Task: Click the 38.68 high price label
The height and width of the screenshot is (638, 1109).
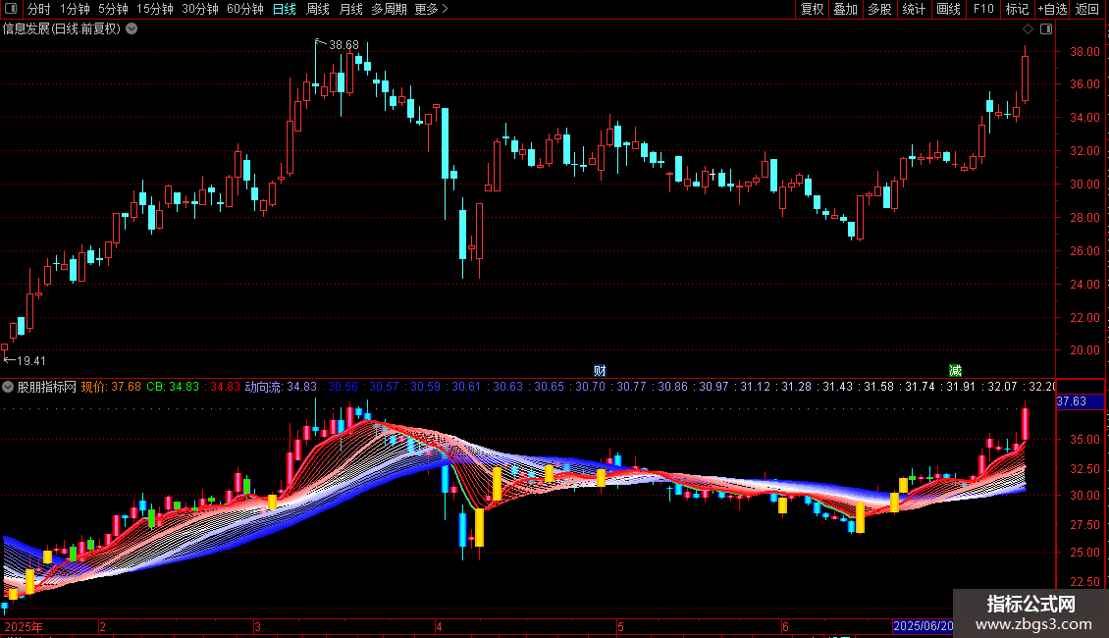Action: (x=343, y=45)
